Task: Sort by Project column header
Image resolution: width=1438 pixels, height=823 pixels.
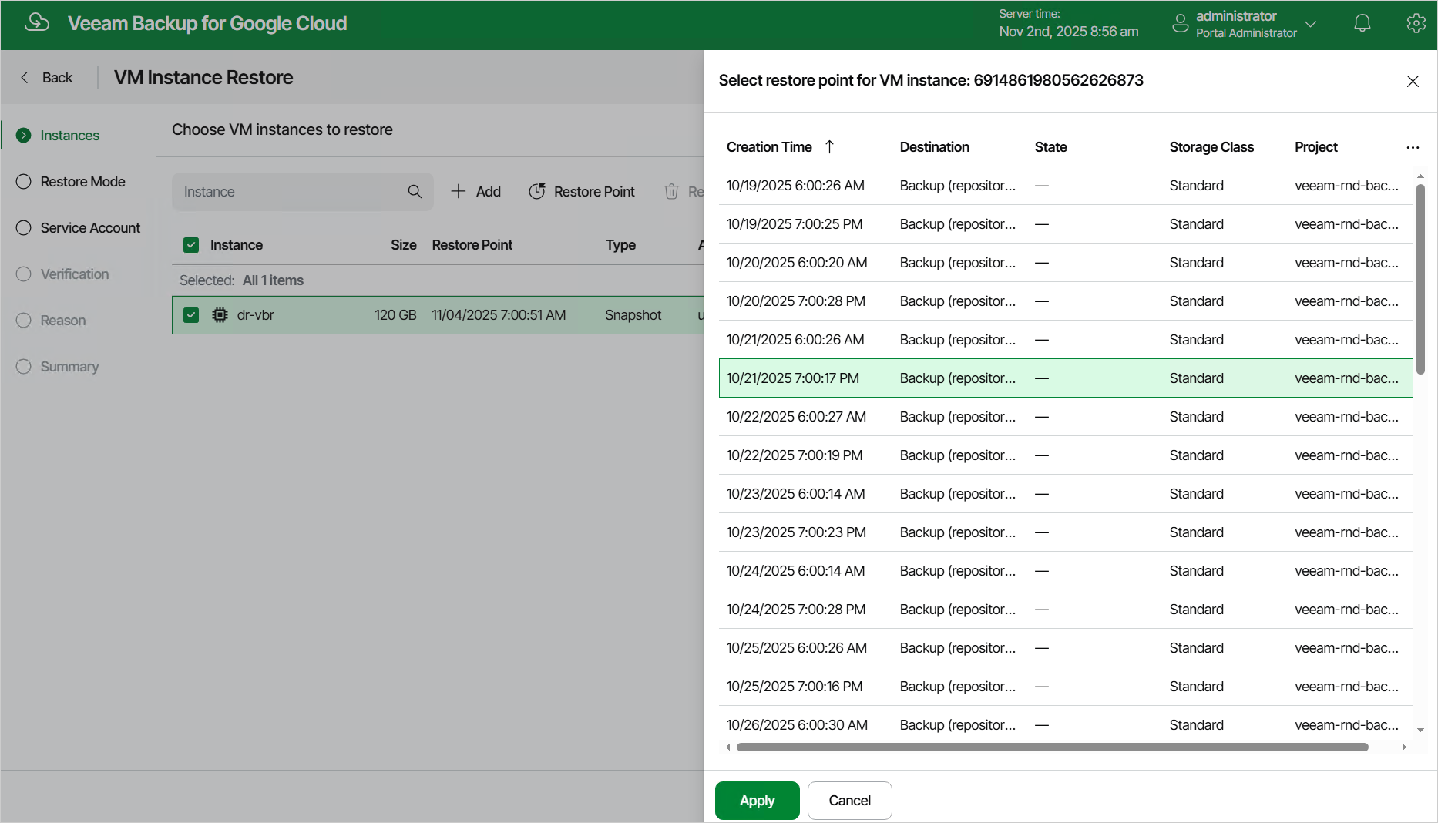Action: pyautogui.click(x=1316, y=147)
